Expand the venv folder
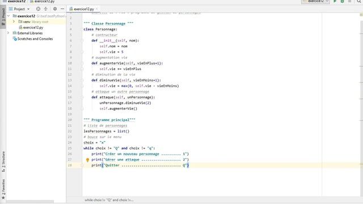 point(14,22)
